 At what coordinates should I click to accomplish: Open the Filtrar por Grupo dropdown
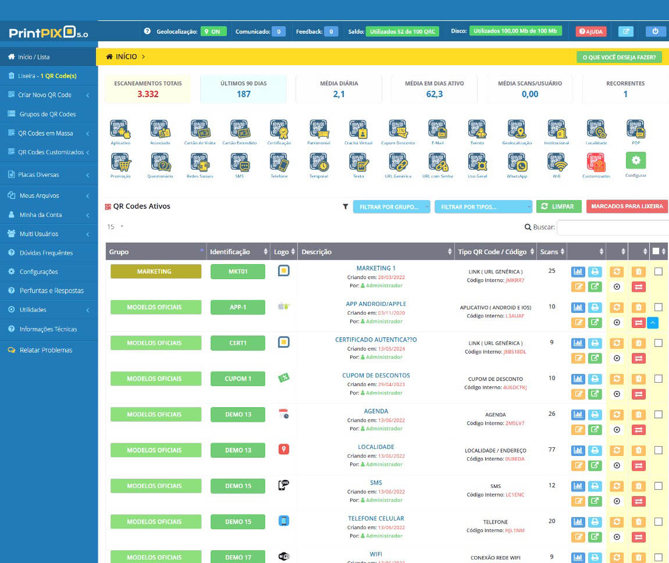[392, 206]
